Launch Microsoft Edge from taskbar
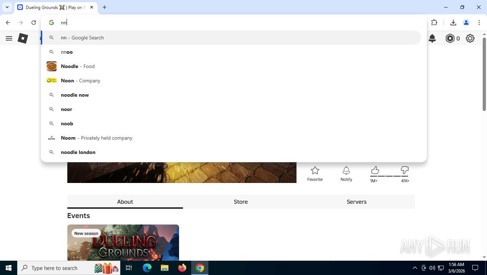 tap(147, 268)
